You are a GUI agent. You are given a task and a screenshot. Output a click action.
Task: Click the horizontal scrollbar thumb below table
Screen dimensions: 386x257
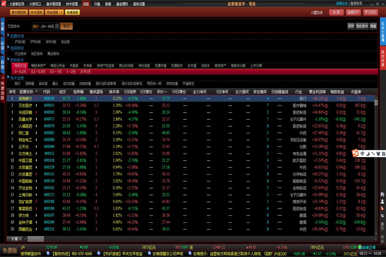point(36,239)
